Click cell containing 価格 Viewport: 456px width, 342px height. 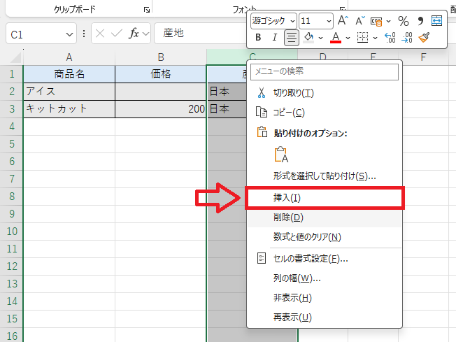pyautogui.click(x=161, y=74)
